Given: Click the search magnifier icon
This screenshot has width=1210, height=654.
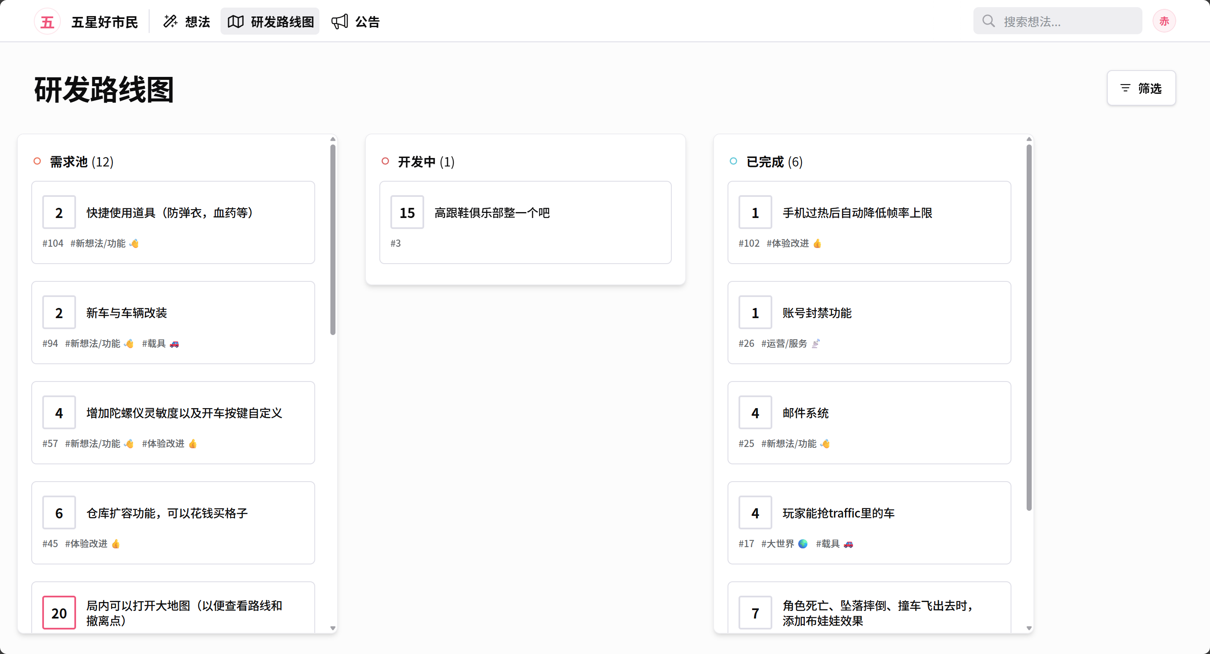Looking at the screenshot, I should (x=988, y=21).
